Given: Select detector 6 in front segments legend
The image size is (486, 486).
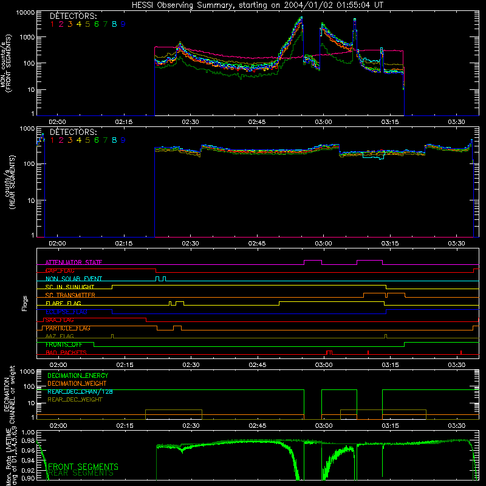Looking at the screenshot, I should (97, 24).
